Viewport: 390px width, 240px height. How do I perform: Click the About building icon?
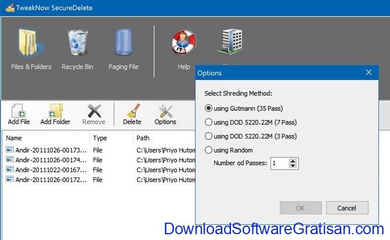(232, 41)
